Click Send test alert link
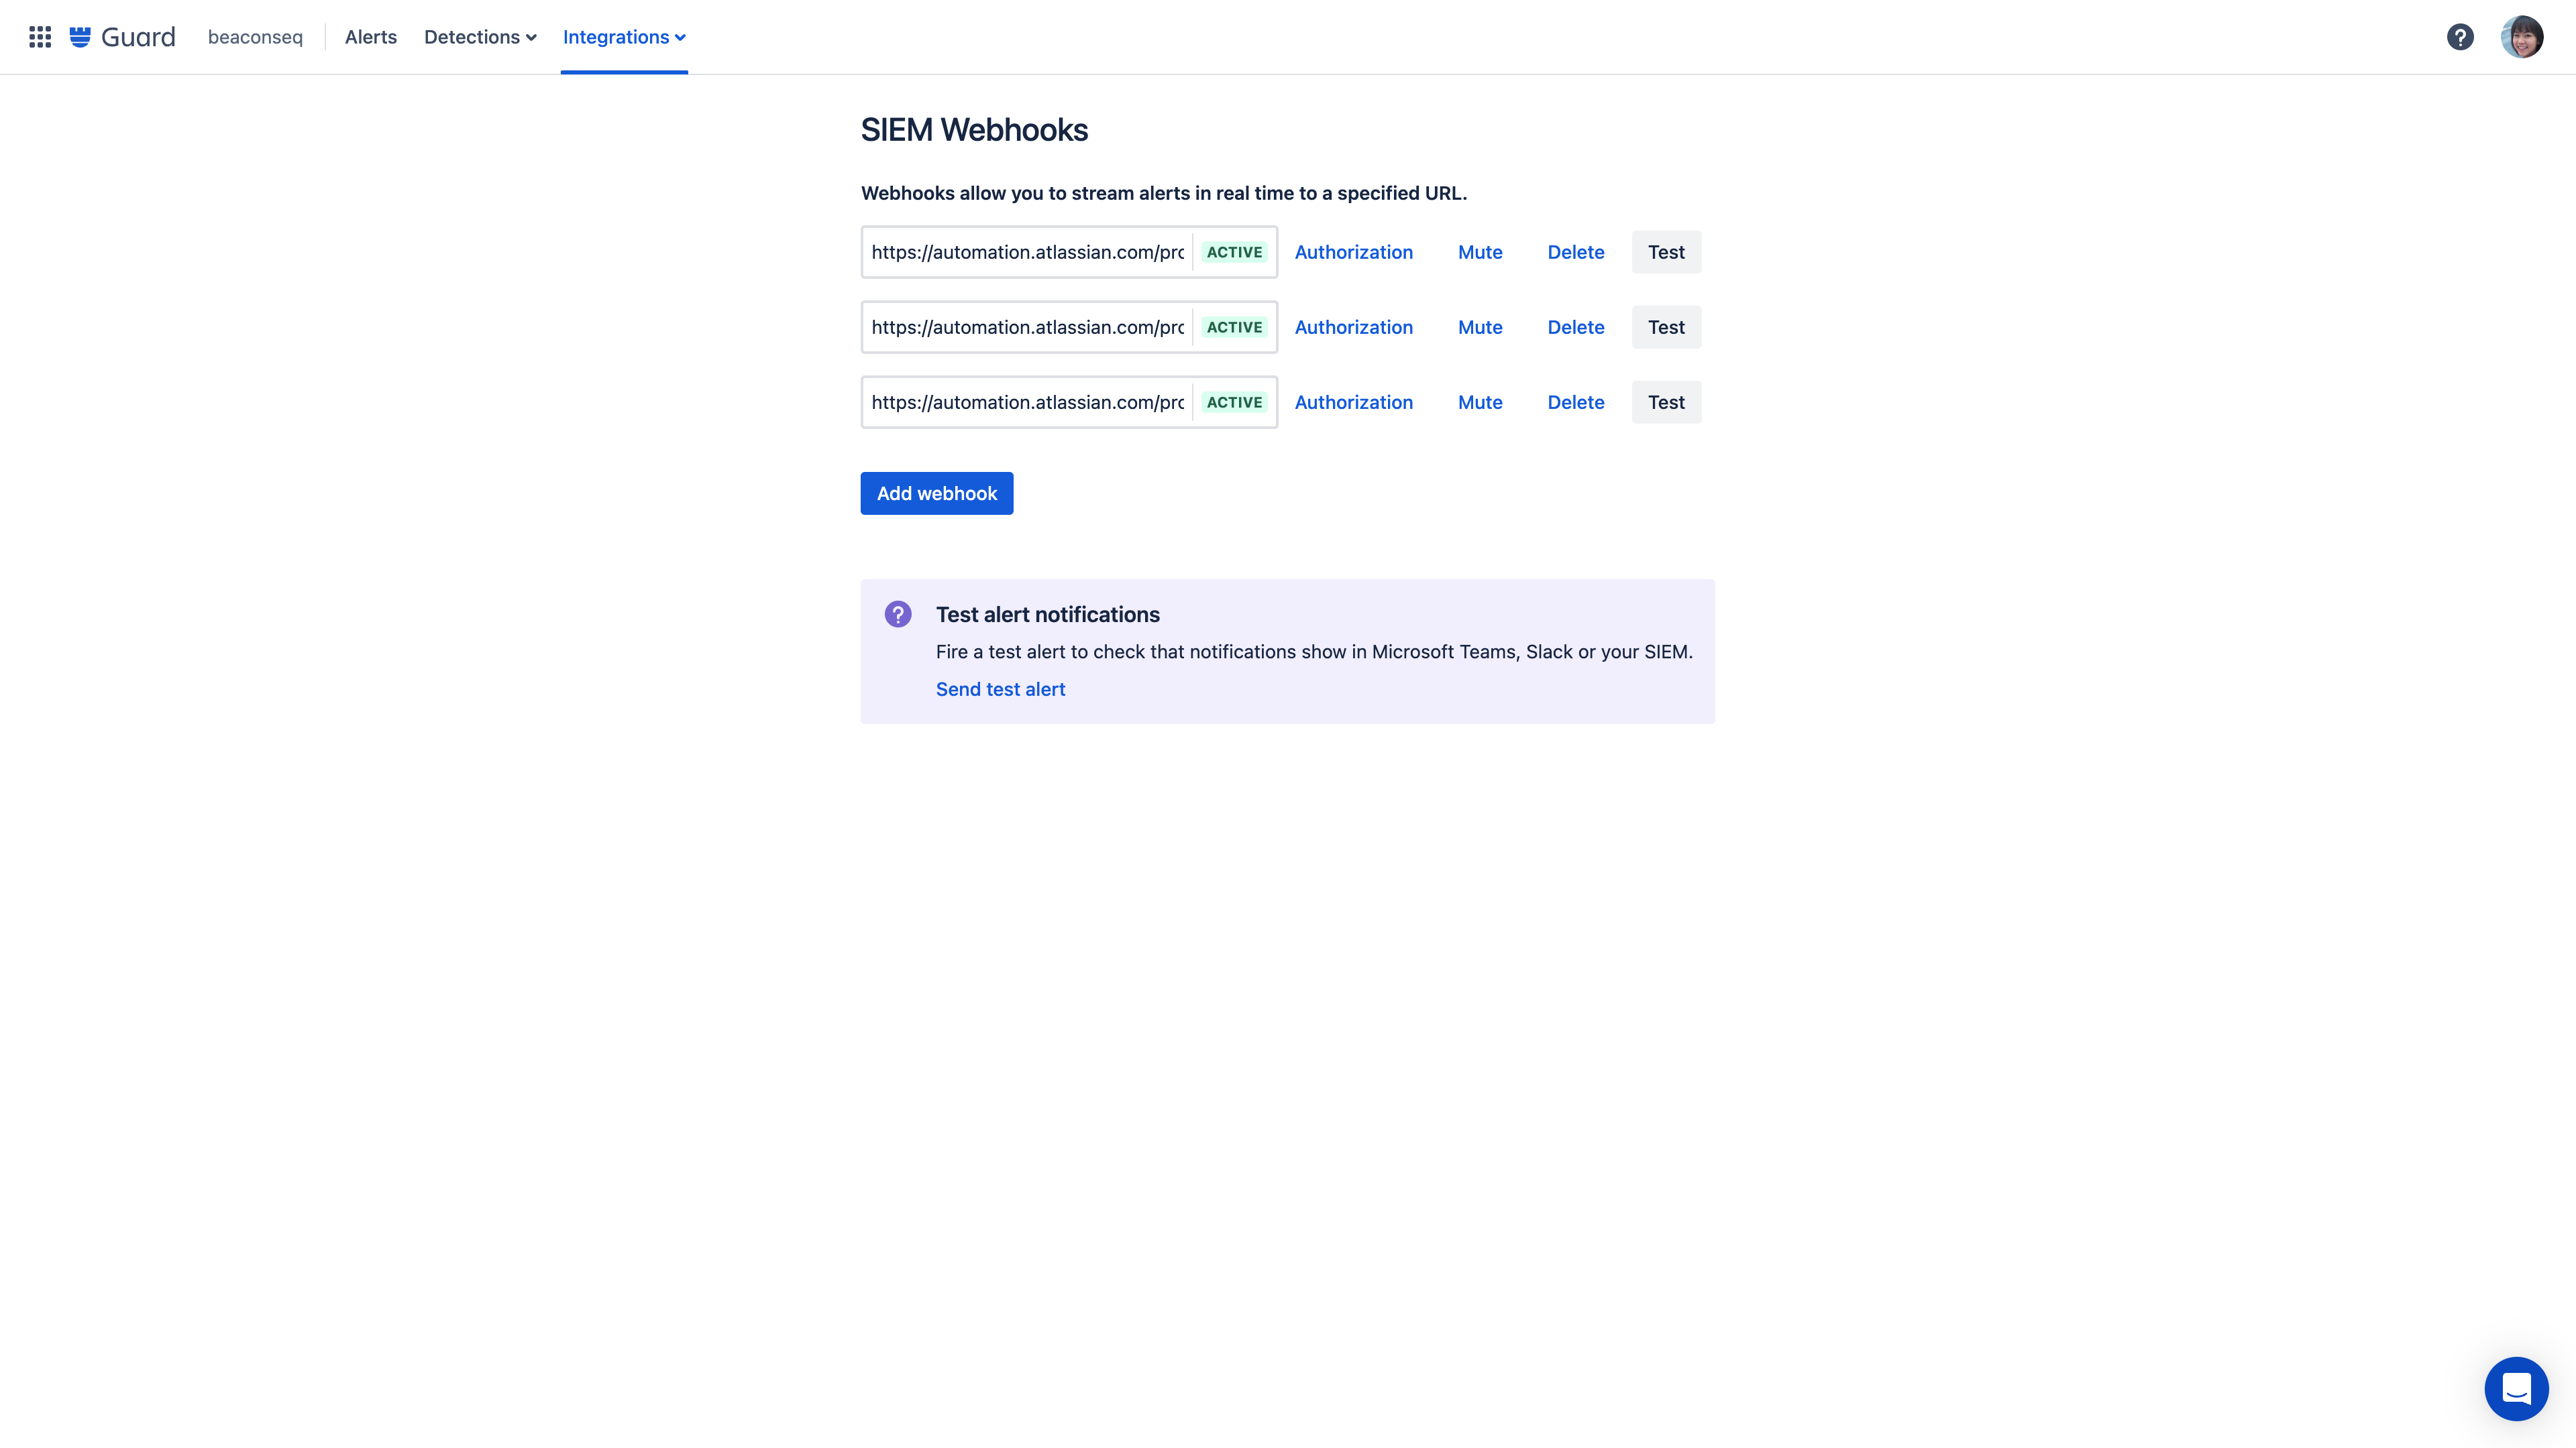Image resolution: width=2576 pixels, height=1448 pixels. (1000, 688)
